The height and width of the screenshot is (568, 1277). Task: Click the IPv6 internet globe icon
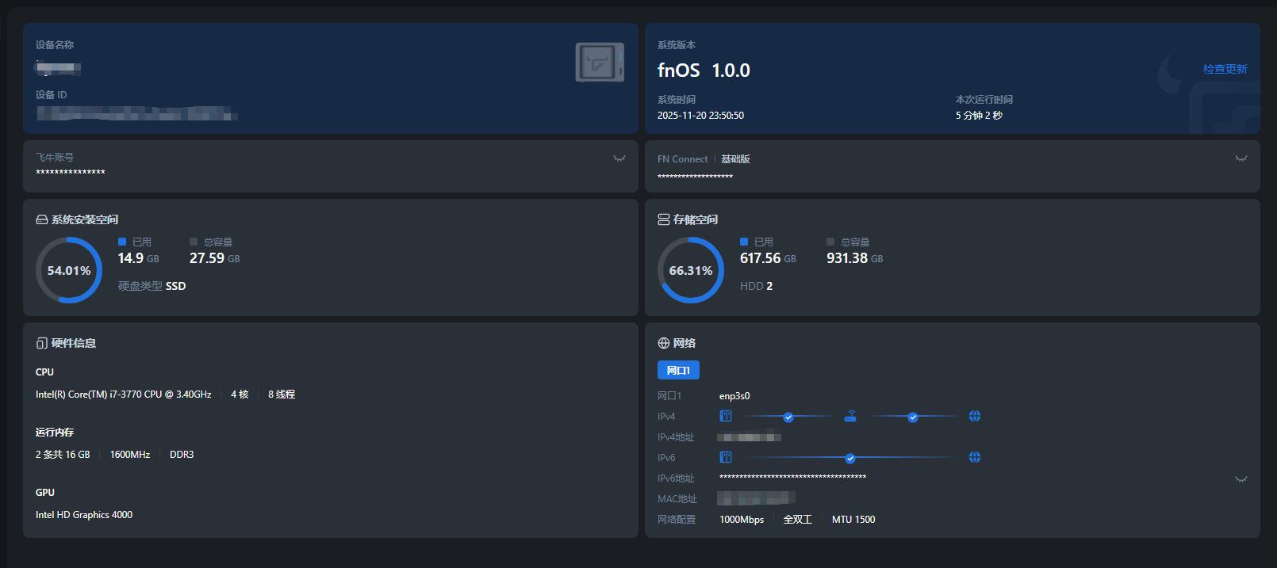(x=975, y=457)
